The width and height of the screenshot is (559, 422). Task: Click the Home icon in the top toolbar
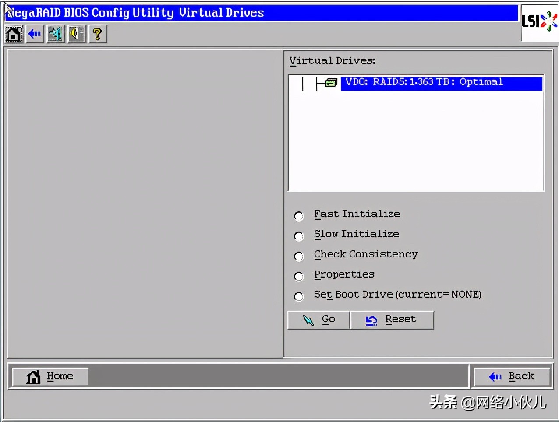click(13, 34)
